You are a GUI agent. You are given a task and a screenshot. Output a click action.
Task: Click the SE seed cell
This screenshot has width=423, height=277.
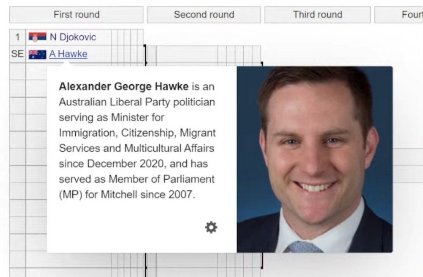coord(17,54)
